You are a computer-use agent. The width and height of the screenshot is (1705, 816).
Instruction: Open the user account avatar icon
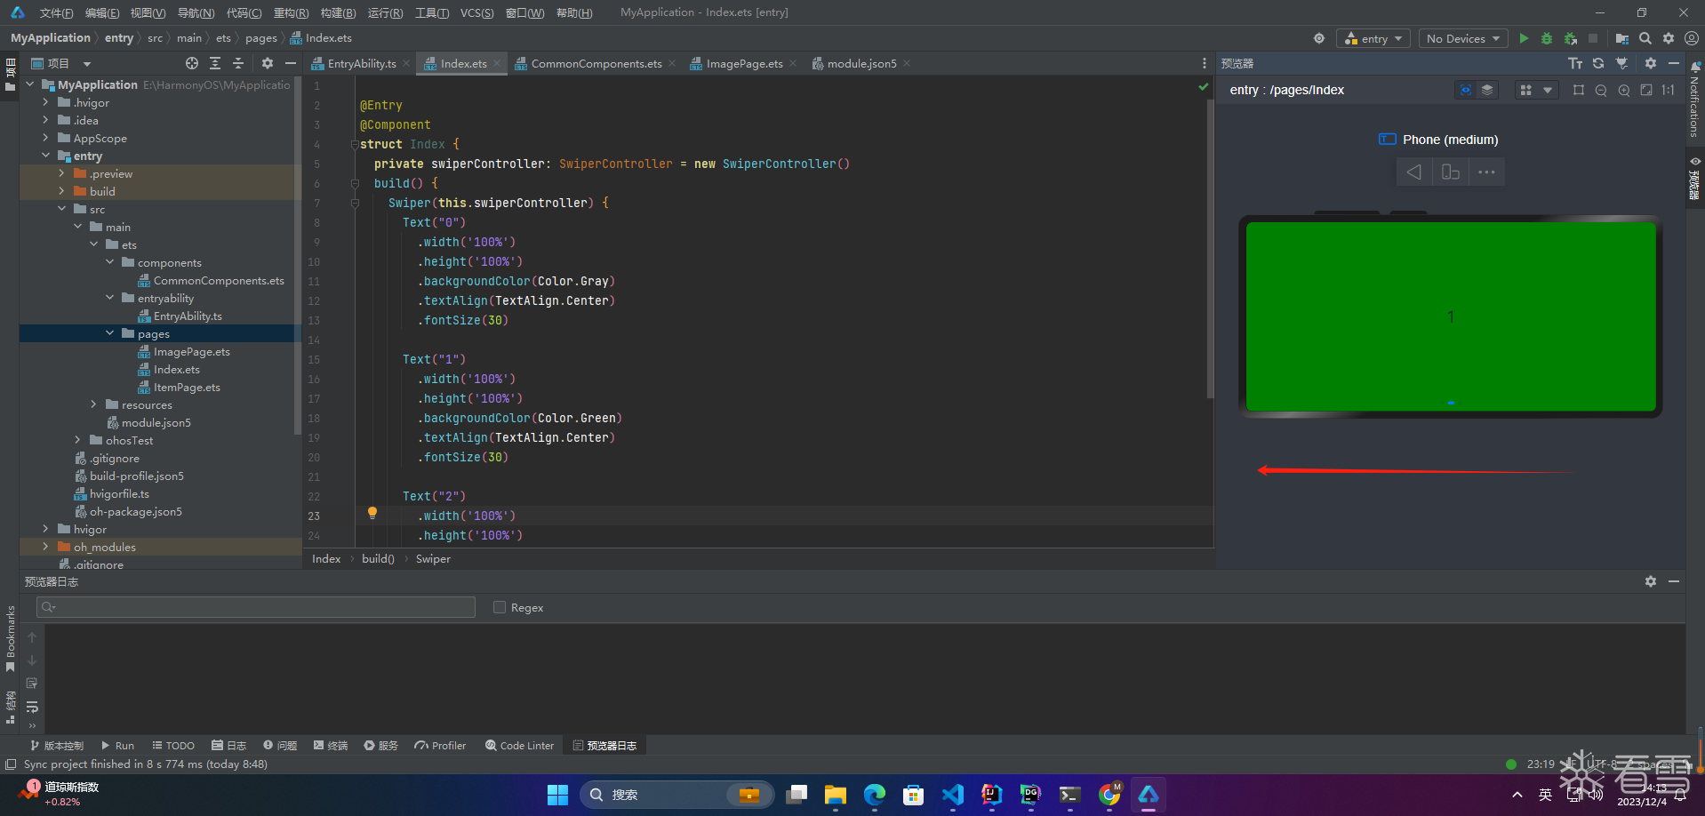[x=1692, y=38]
